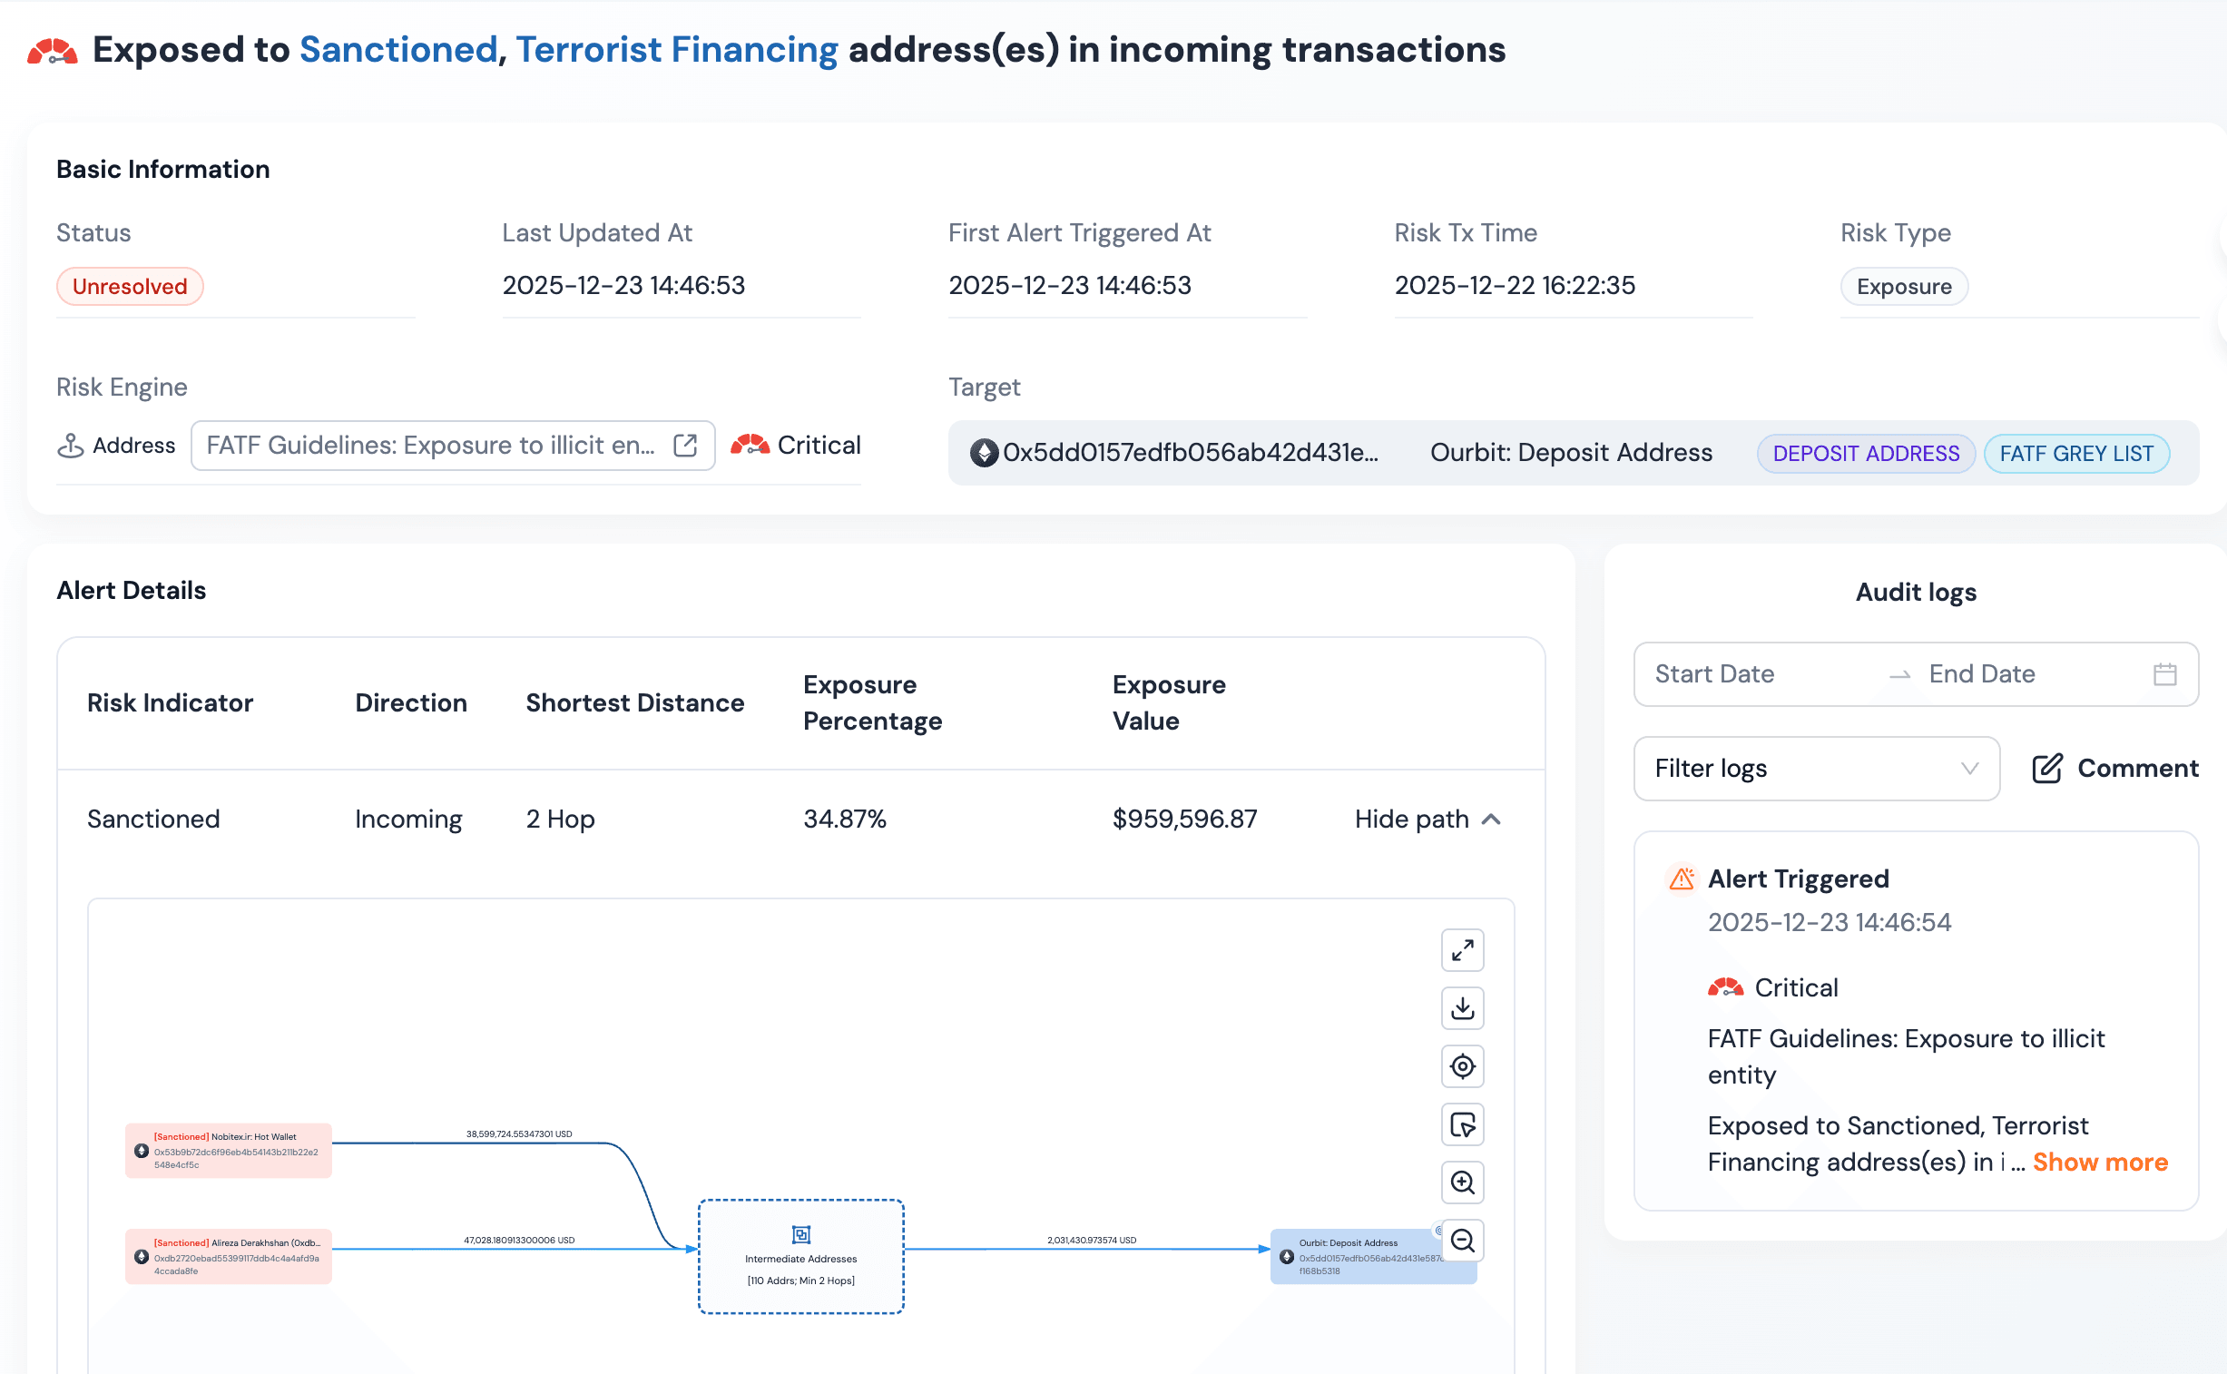Image resolution: width=2227 pixels, height=1374 pixels.
Task: Click the DEPOSIT ADDRESS tag
Action: coord(1866,454)
